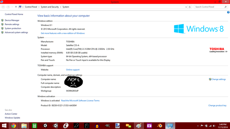This screenshot has height=129, width=230.
Task: Click Change product key
Action: pos(217,105)
